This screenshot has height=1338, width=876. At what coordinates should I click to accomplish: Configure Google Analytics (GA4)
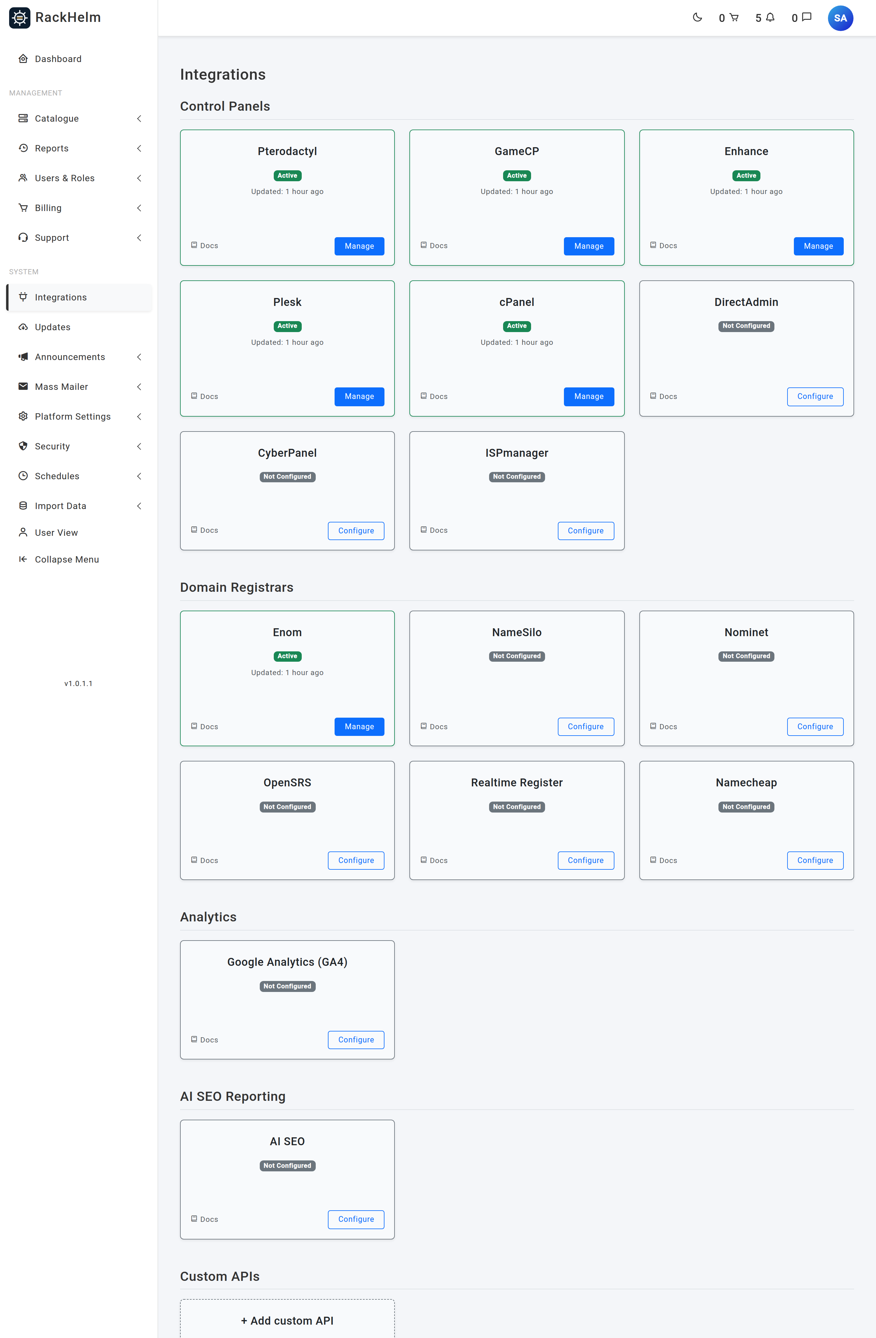click(x=356, y=1040)
